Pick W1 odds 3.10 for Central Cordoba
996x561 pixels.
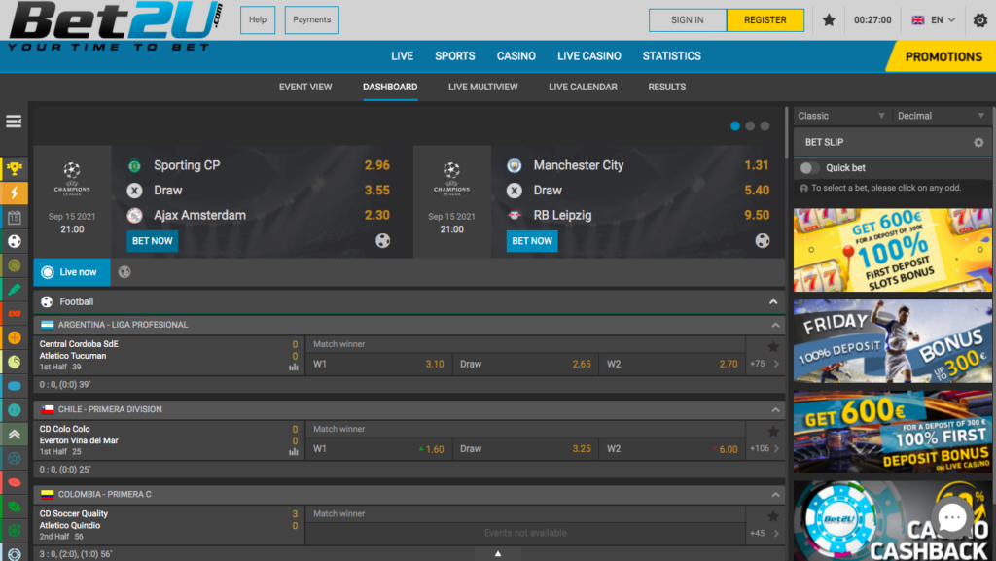[378, 364]
